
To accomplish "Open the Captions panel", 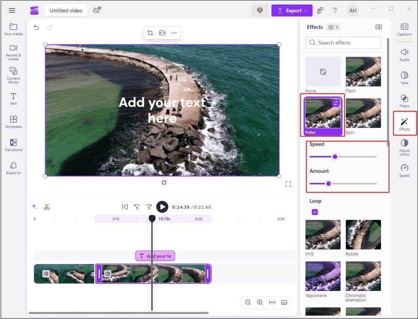I will click(404, 29).
